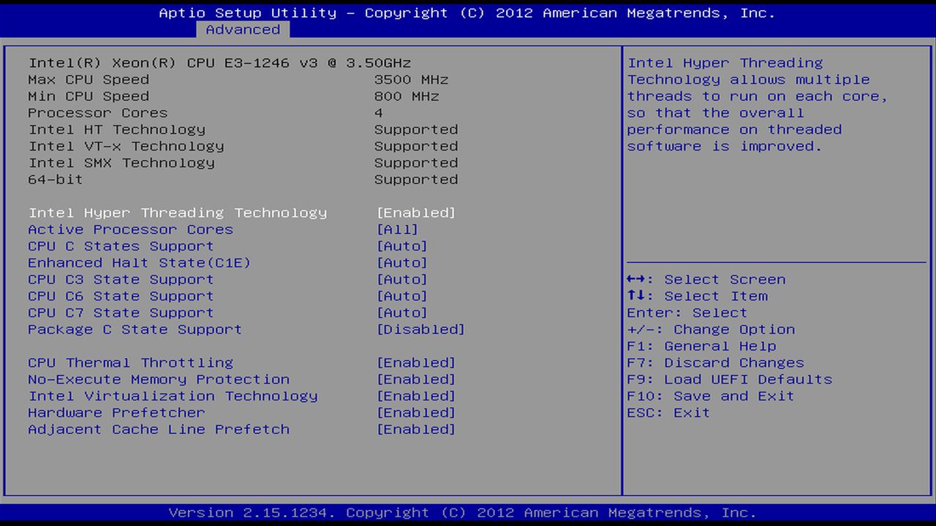Select Hardware Prefetcher item
This screenshot has height=526, width=936.
(x=117, y=413)
